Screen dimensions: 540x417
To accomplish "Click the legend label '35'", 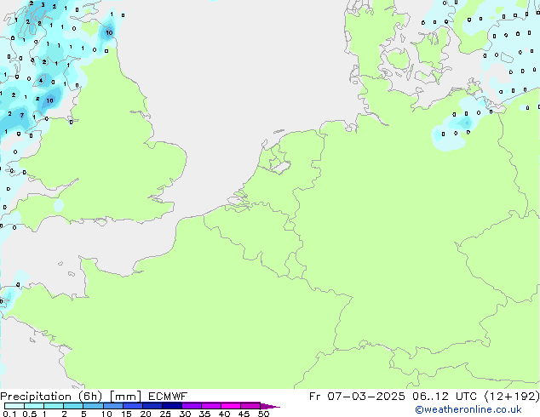I will click(x=204, y=414).
